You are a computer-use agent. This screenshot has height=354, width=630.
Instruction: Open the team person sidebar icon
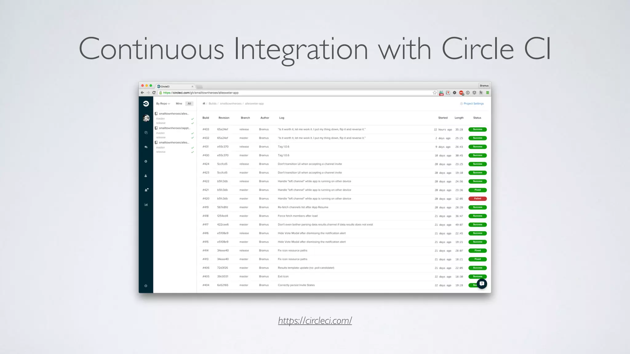146,176
